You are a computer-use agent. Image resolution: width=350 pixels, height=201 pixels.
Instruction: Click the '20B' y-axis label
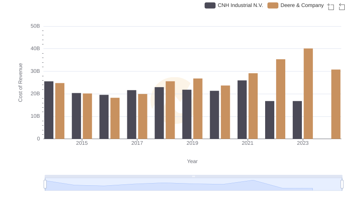(35, 94)
